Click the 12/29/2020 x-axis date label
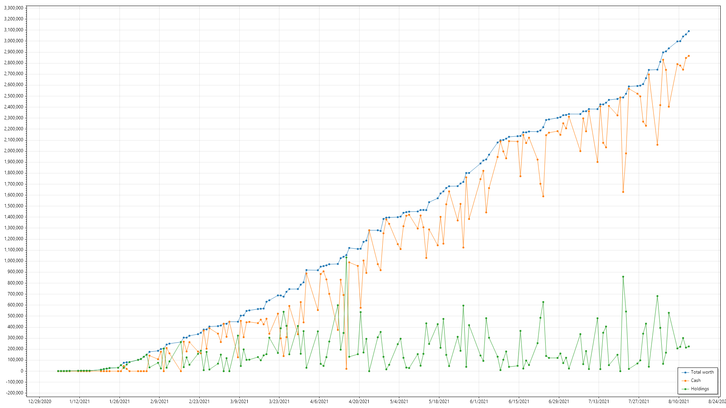 coord(40,402)
